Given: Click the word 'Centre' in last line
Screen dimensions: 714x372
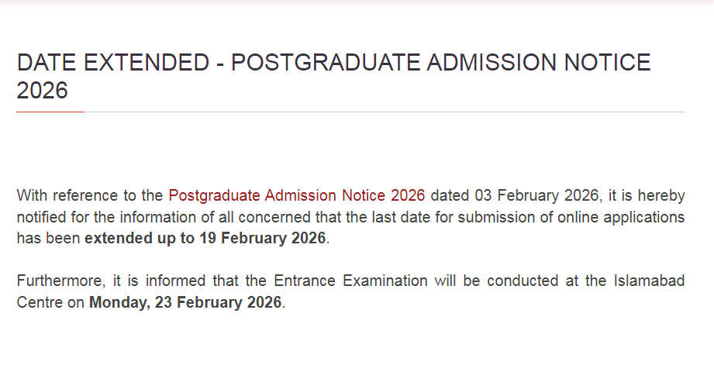Looking at the screenshot, I should point(40,302).
